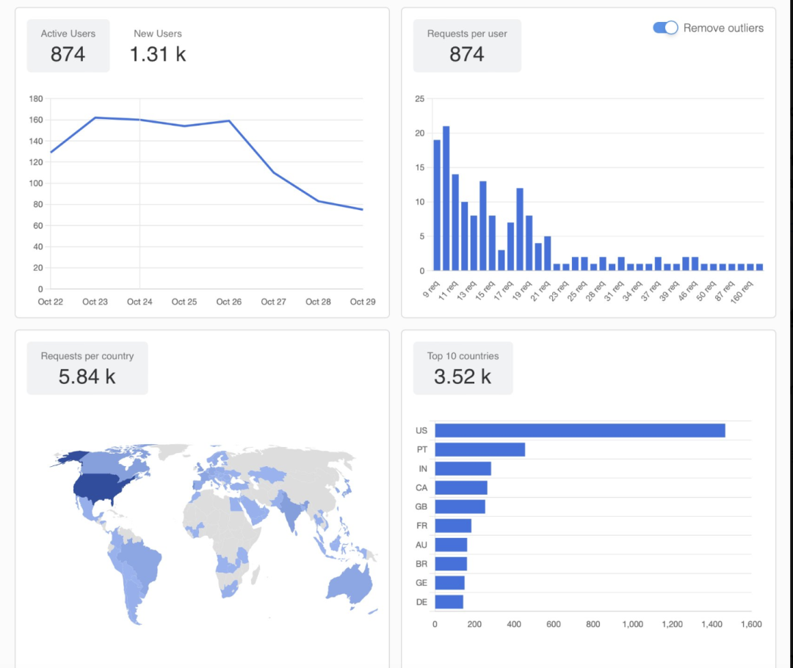Click the DE country label
Viewport: 793px width, 668px height.
click(421, 602)
